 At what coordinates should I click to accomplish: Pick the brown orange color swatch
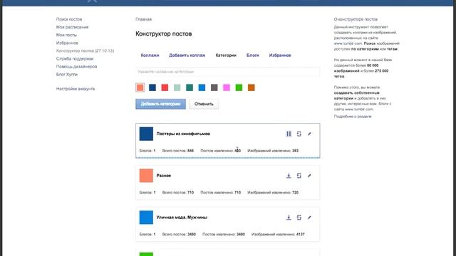[x=252, y=87]
